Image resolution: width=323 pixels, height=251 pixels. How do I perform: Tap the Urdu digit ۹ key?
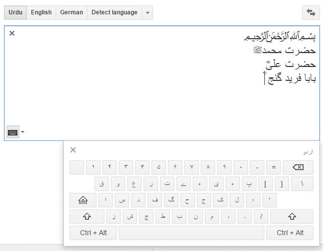[224, 167]
